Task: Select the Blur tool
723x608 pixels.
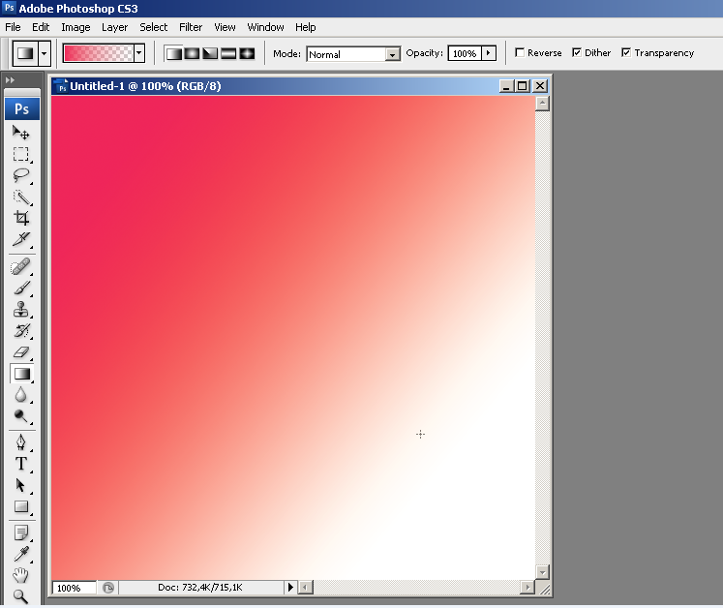Action: click(21, 395)
